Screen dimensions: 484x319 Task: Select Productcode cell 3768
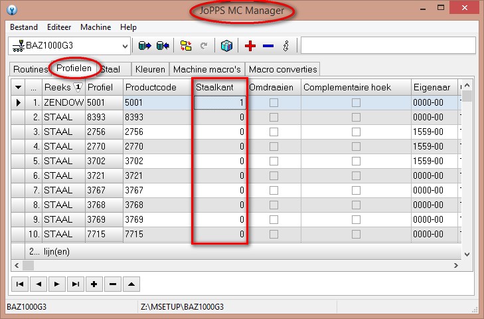pyautogui.click(x=158, y=205)
